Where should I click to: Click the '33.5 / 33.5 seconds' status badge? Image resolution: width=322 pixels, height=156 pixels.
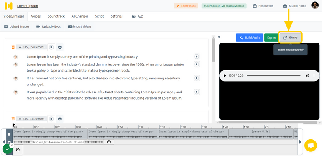[x=31, y=119]
